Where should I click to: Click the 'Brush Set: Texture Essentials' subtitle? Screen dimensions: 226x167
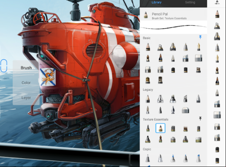point(169,18)
